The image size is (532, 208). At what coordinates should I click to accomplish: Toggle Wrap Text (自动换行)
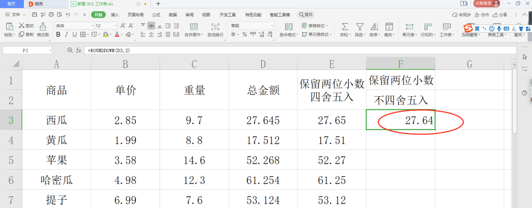[x=215, y=26]
